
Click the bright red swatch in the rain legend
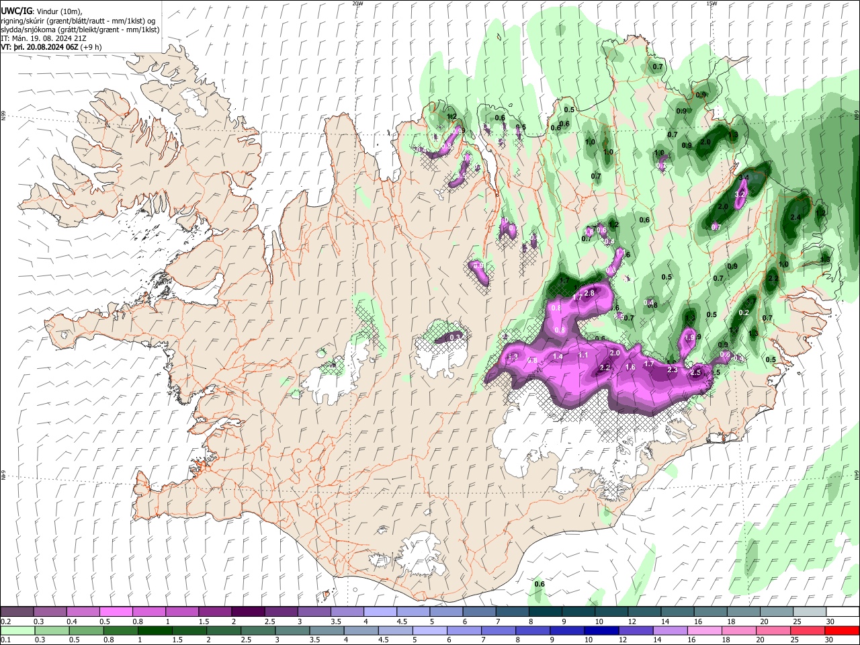842,630
